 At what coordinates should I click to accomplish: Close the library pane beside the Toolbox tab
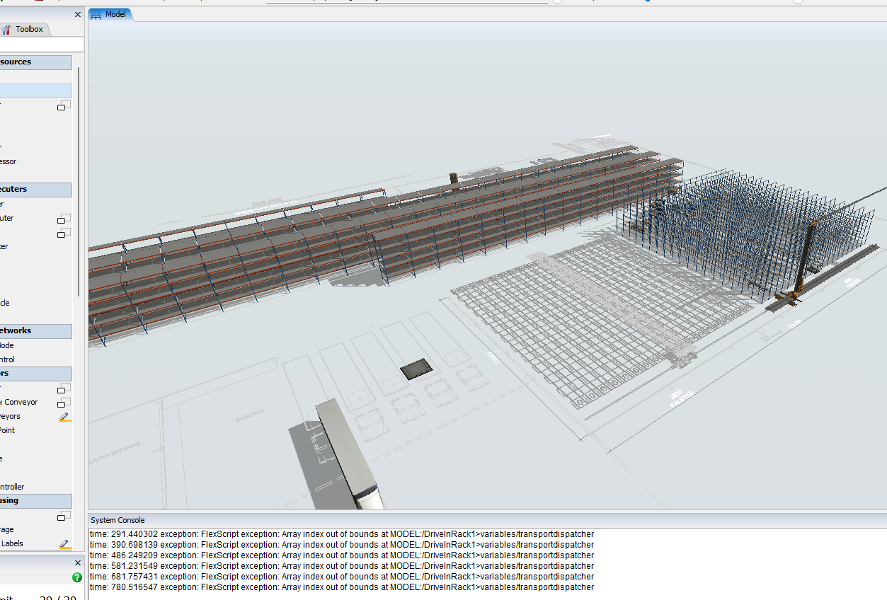click(77, 14)
